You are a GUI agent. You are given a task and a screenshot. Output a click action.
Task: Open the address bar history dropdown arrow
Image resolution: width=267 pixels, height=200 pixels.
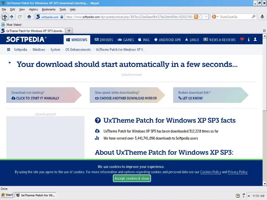coord(206,17)
